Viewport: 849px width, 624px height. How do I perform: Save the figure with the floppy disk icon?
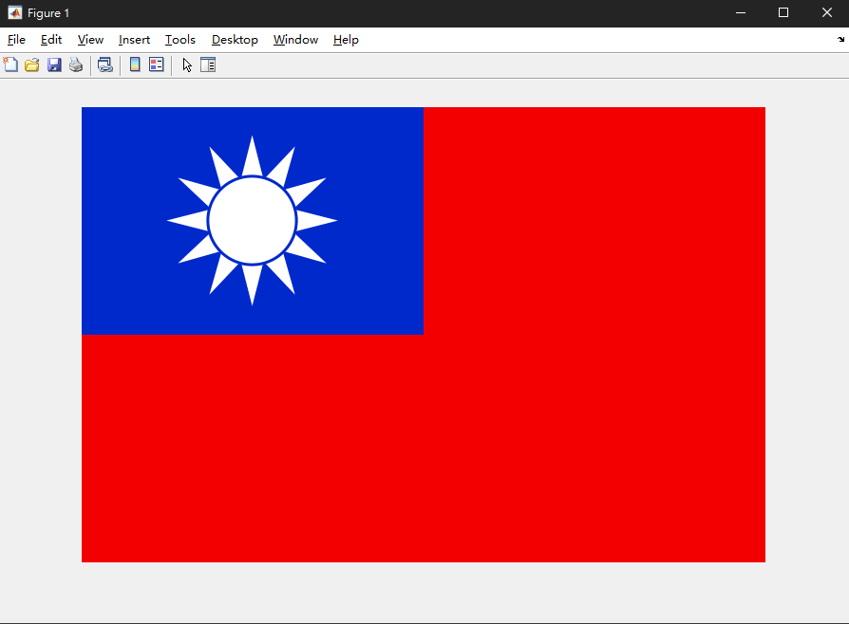(x=54, y=64)
